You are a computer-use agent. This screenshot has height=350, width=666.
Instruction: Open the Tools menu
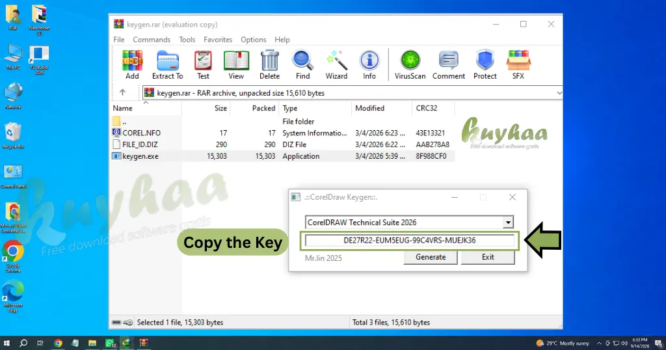pos(187,40)
